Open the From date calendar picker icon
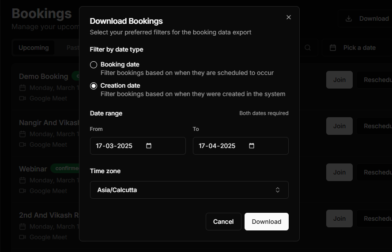Viewport: 392px width, 252px height. point(149,146)
